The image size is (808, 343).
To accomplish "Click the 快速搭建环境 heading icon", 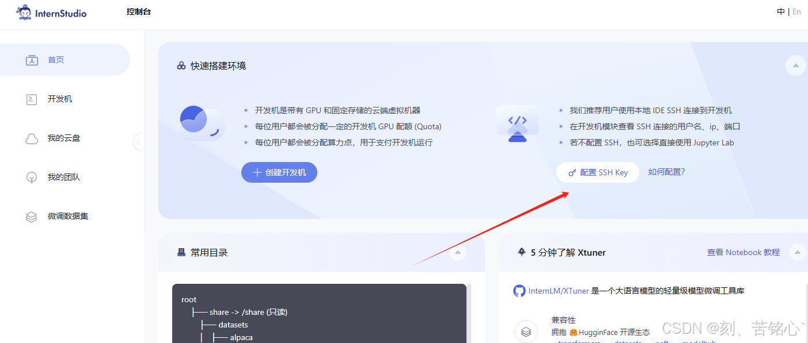I will click(181, 65).
